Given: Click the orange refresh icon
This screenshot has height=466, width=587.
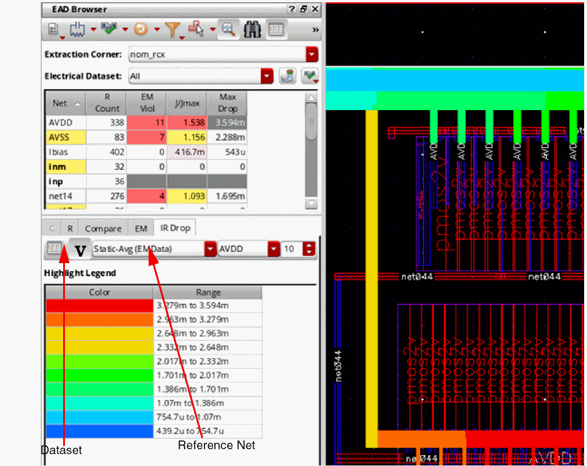Looking at the screenshot, I should 141,29.
